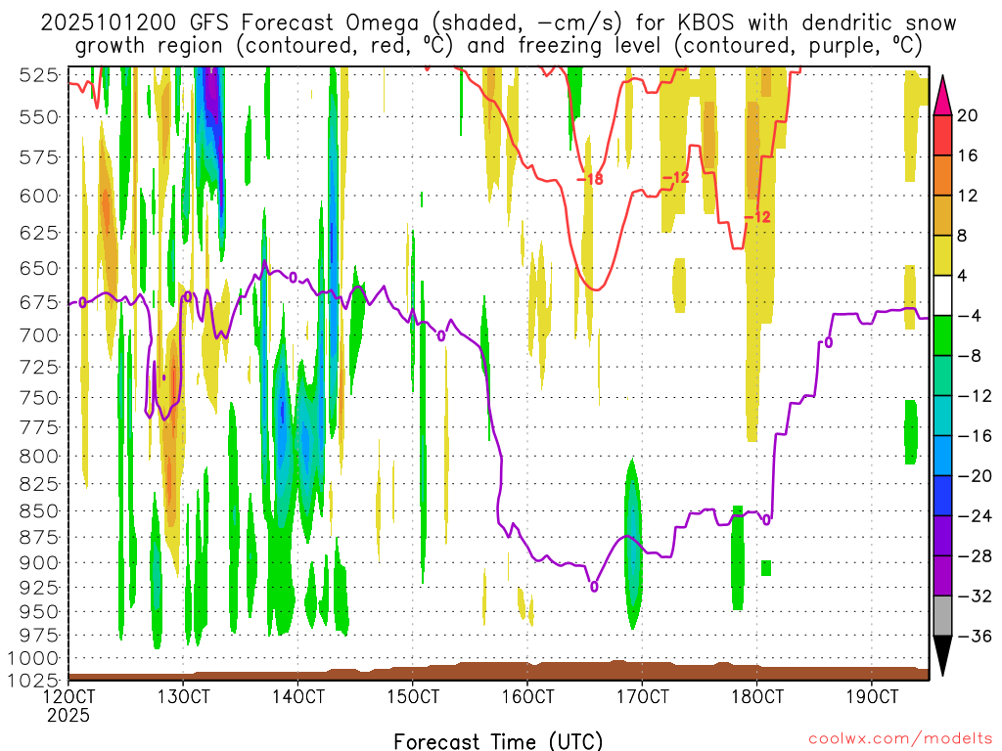Viewport: 1002px width, 751px height.
Task: Click the 1025 pressure axis label
Action: (34, 681)
